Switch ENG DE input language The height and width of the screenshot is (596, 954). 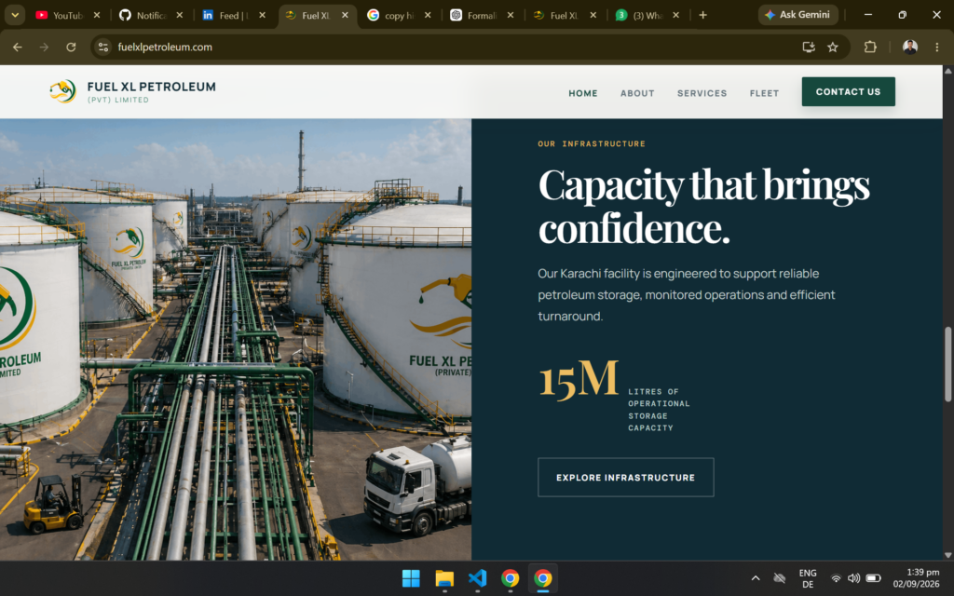(808, 578)
